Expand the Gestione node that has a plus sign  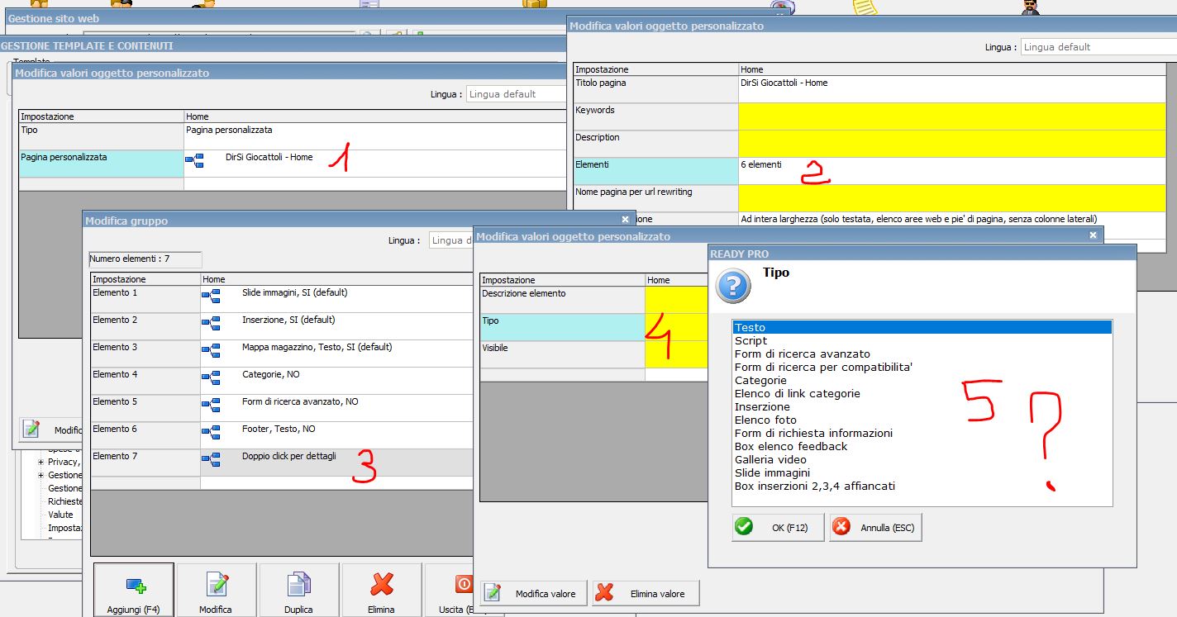click(x=41, y=475)
